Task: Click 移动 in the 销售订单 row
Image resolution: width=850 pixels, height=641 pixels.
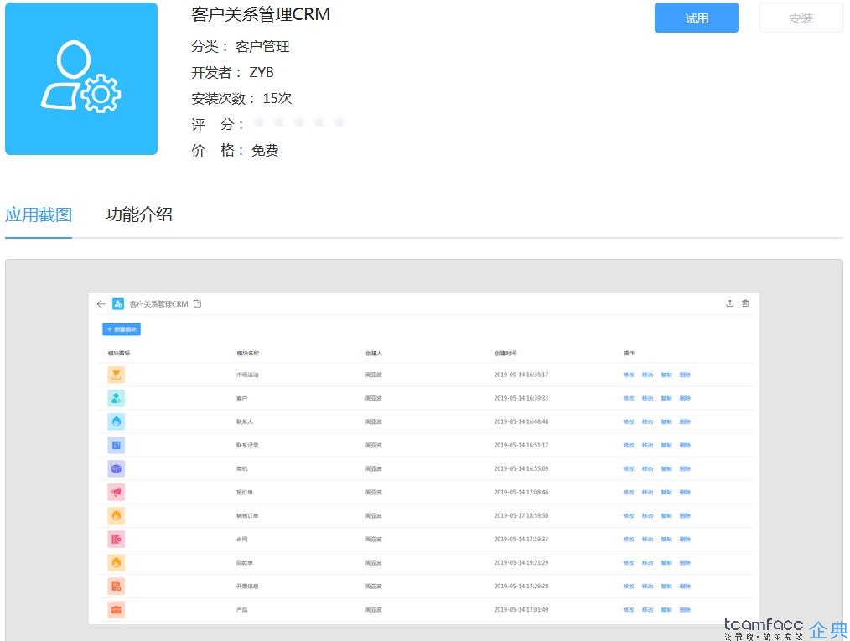Action: (x=647, y=516)
